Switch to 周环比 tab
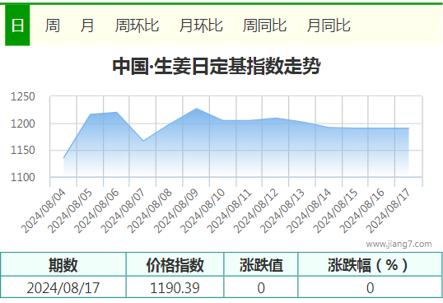This screenshot has width=443, height=303. tap(137, 26)
